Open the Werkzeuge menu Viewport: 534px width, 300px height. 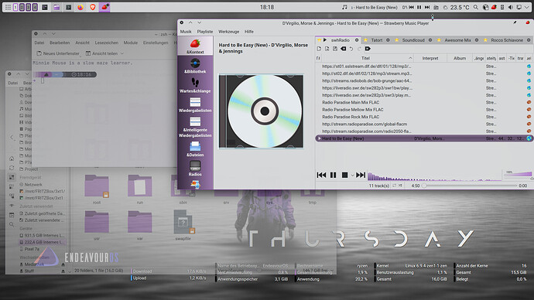pyautogui.click(x=228, y=31)
